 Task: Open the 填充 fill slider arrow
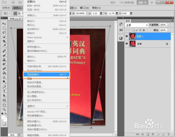coord(168,30)
